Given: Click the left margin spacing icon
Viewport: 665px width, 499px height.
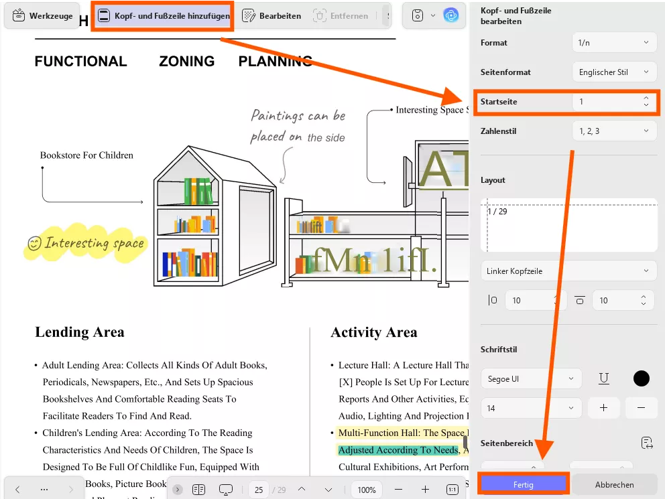Looking at the screenshot, I should pos(493,300).
